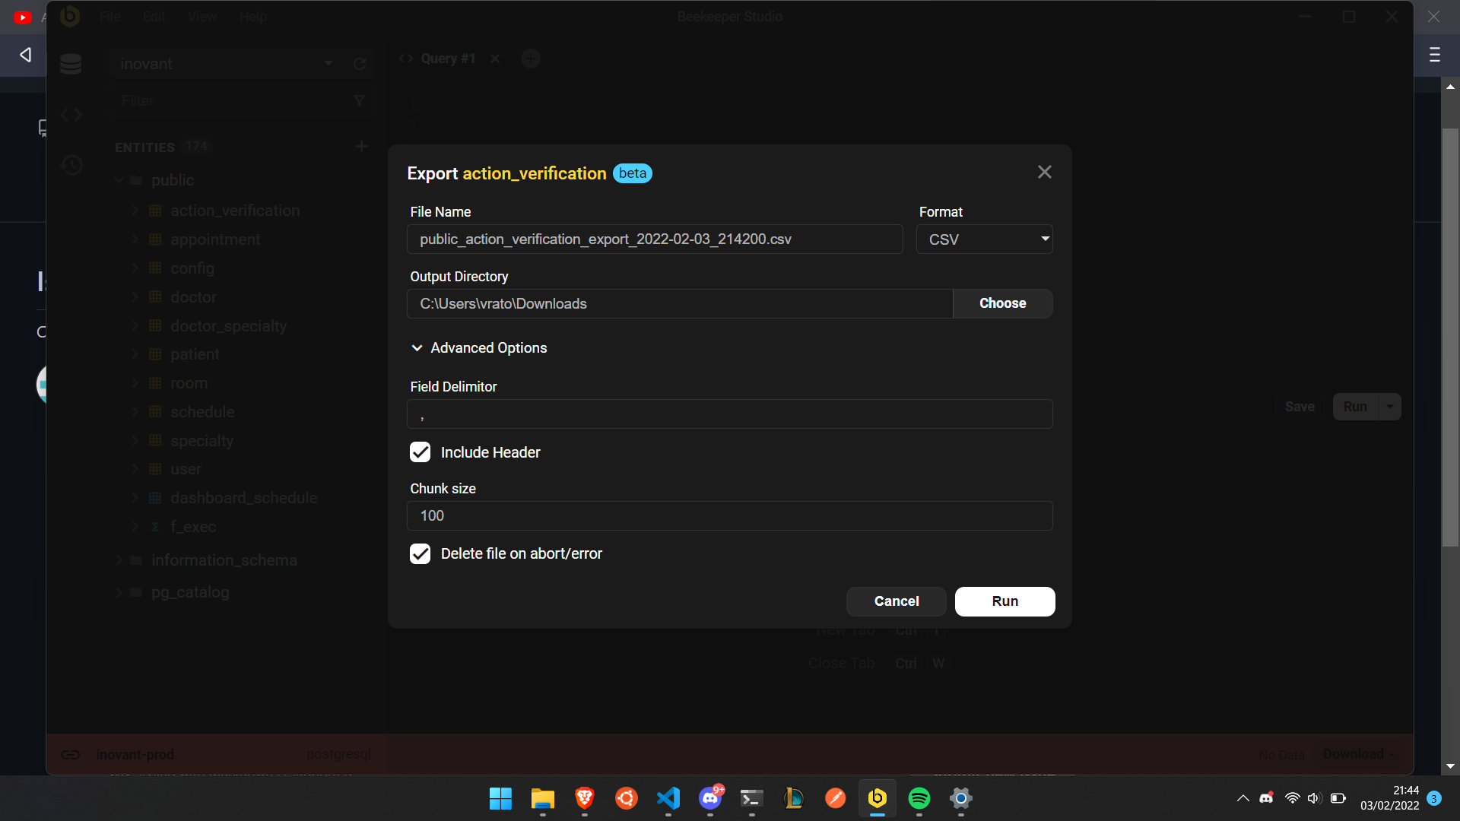This screenshot has width=1460, height=821.
Task: Open the Settings gear in taskbar
Action: 961,798
